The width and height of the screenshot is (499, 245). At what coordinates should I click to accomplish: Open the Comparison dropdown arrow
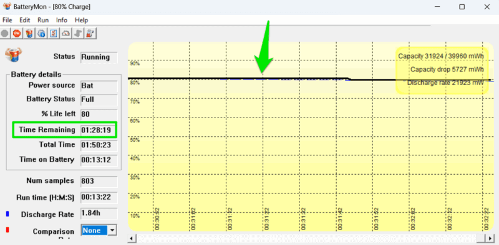[x=112, y=231]
